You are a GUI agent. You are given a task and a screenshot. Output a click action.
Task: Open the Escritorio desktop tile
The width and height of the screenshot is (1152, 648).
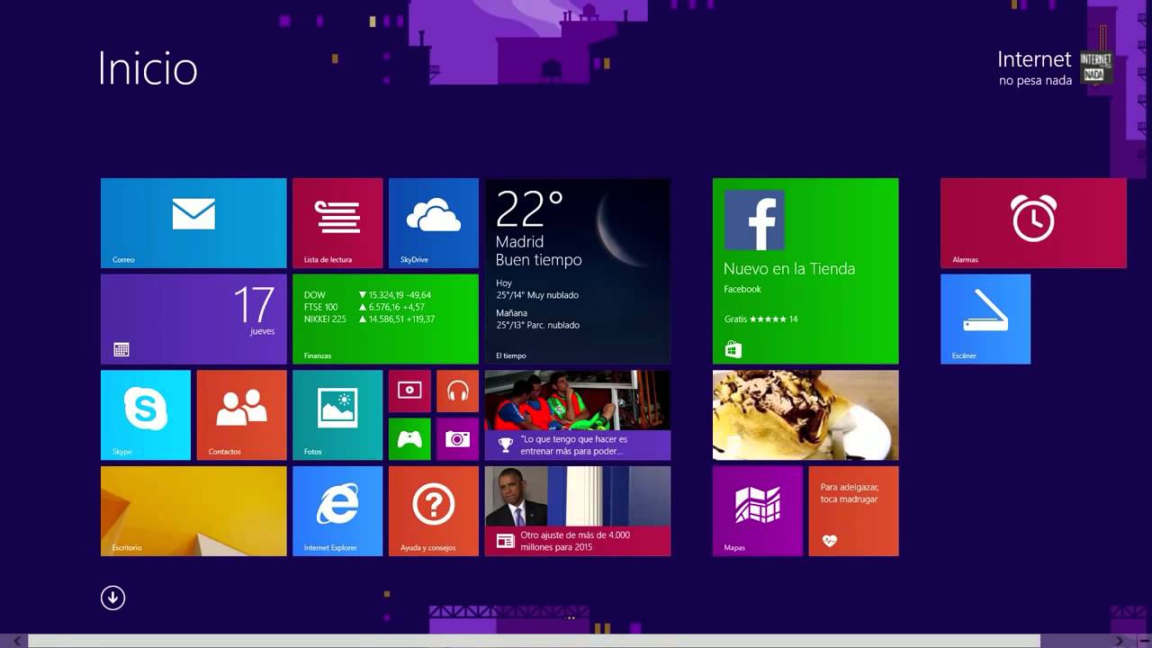(193, 511)
